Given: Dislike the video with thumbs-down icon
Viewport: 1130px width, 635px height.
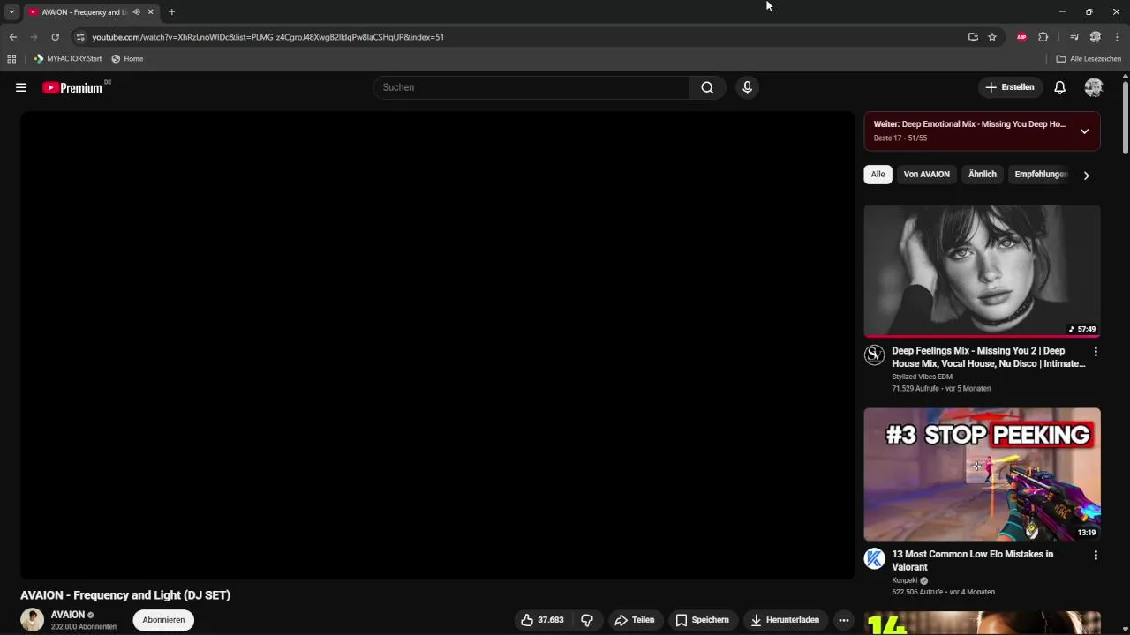Looking at the screenshot, I should click(586, 620).
